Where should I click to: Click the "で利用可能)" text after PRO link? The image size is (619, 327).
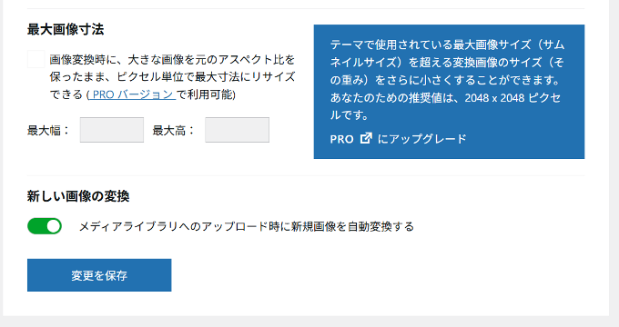pyautogui.click(x=206, y=94)
